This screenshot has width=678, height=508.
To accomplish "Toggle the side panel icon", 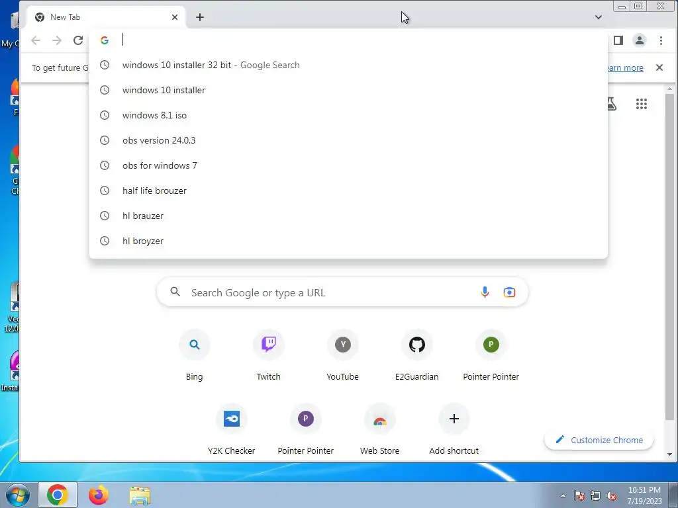I will pyautogui.click(x=618, y=40).
